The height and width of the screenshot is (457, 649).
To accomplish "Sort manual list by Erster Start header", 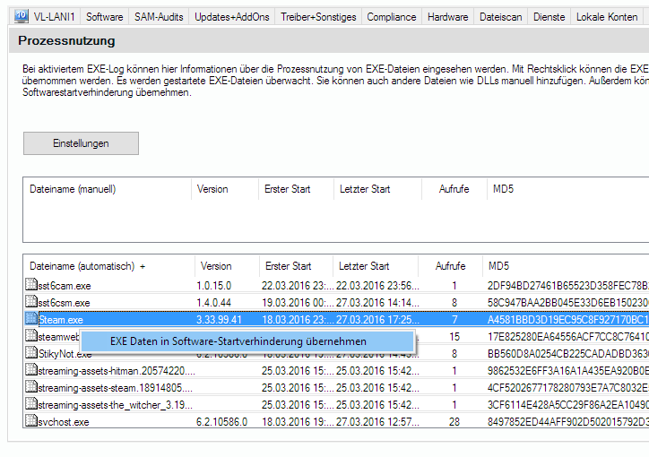I will point(296,189).
